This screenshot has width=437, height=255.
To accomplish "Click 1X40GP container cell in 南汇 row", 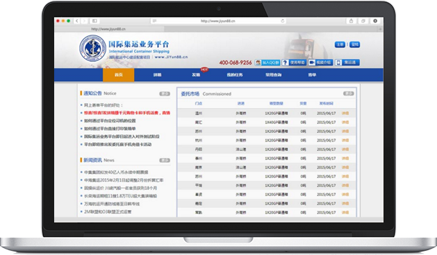I will tap(277, 123).
